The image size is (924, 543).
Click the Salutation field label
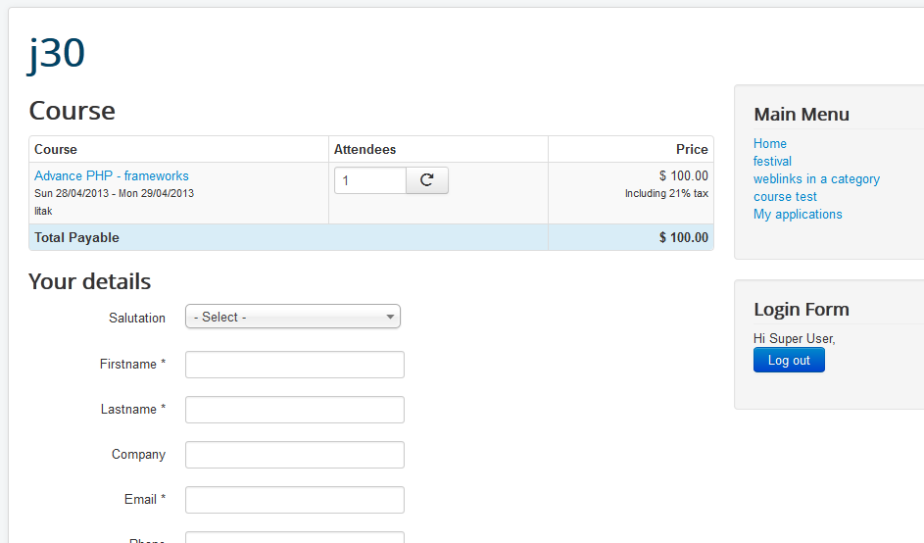pyautogui.click(x=137, y=318)
